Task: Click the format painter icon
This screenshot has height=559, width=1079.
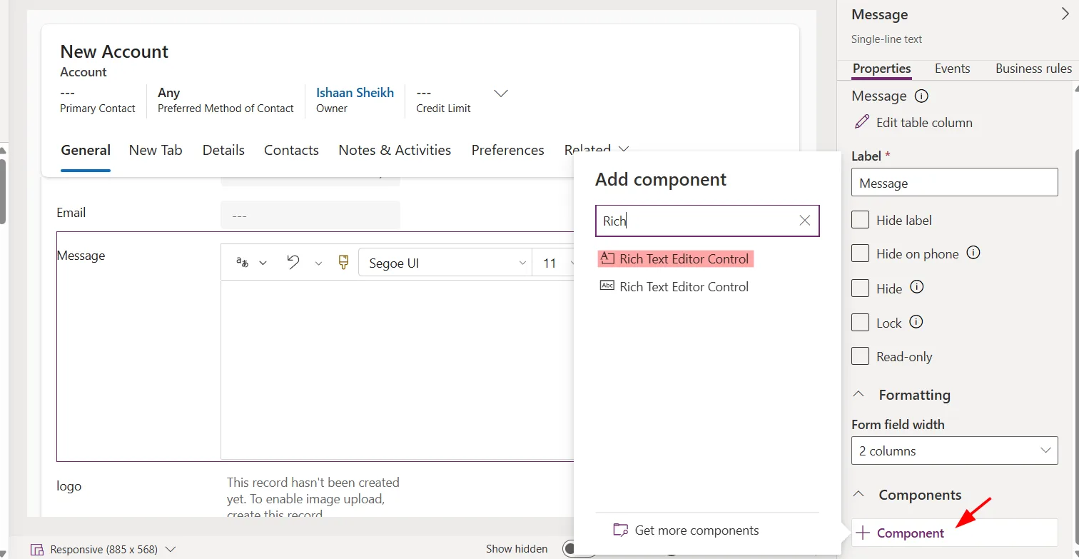Action: [x=343, y=262]
